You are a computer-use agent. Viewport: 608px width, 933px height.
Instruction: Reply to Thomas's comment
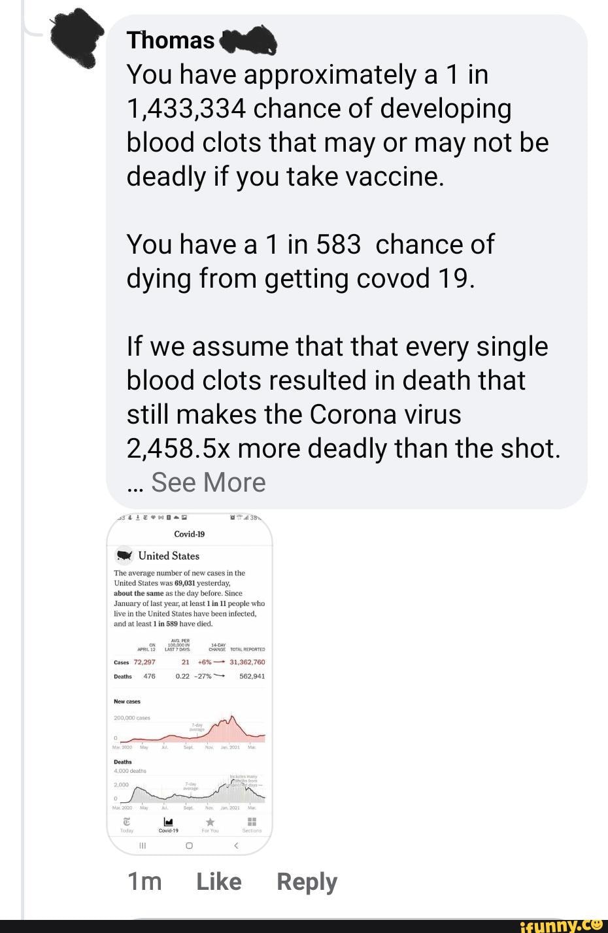click(307, 882)
